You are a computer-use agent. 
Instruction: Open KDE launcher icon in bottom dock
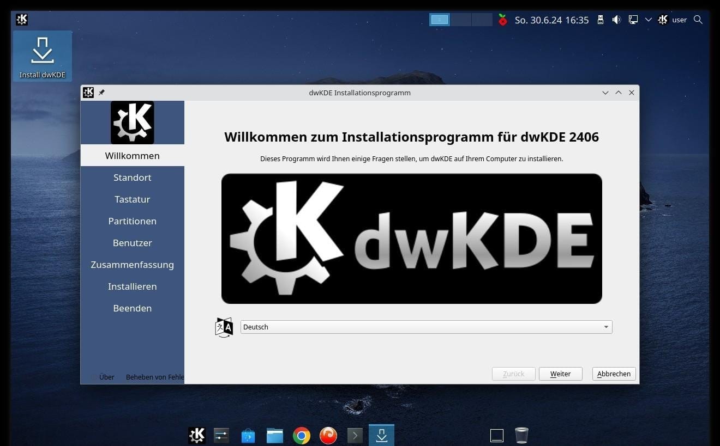pyautogui.click(x=197, y=435)
